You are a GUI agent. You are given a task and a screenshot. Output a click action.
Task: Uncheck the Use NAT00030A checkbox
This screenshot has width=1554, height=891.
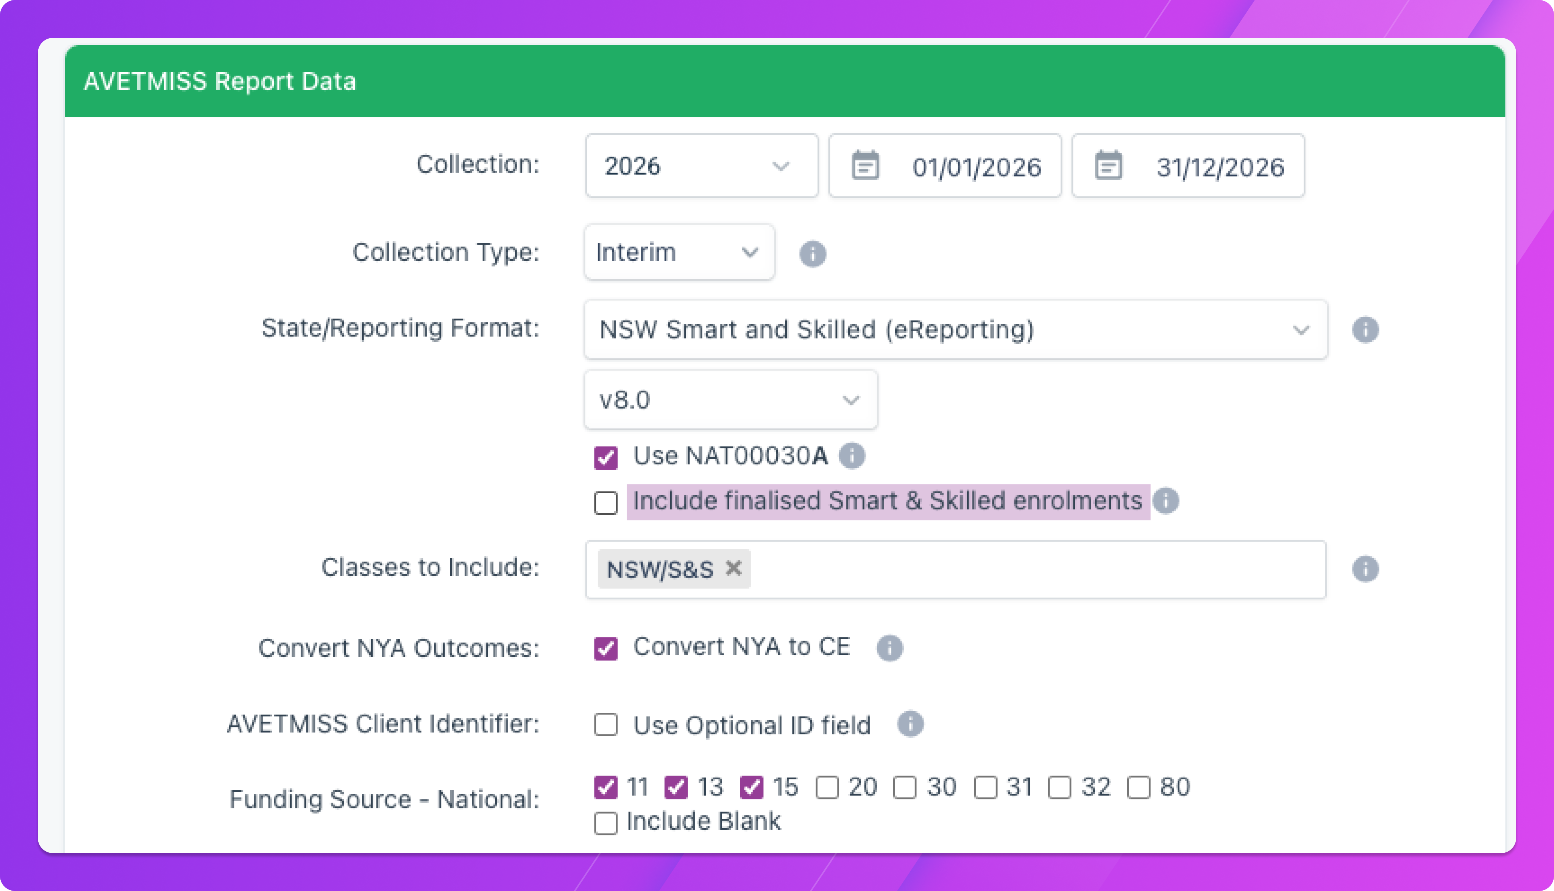coord(605,457)
